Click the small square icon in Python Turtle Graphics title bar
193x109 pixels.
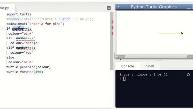pyautogui.click(x=118, y=7)
